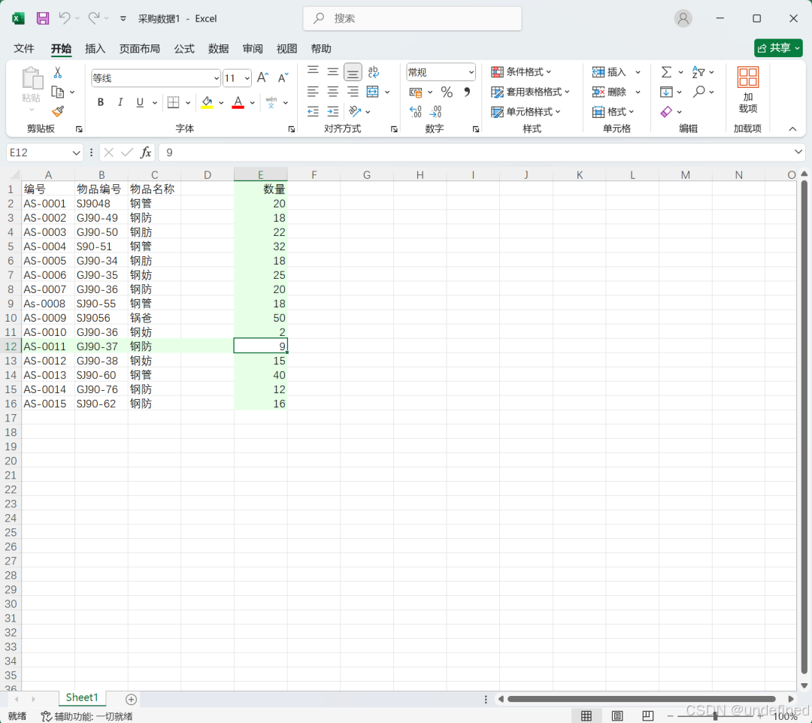The width and height of the screenshot is (812, 723).
Task: Click the AutoSum sigma icon
Action: tap(666, 71)
